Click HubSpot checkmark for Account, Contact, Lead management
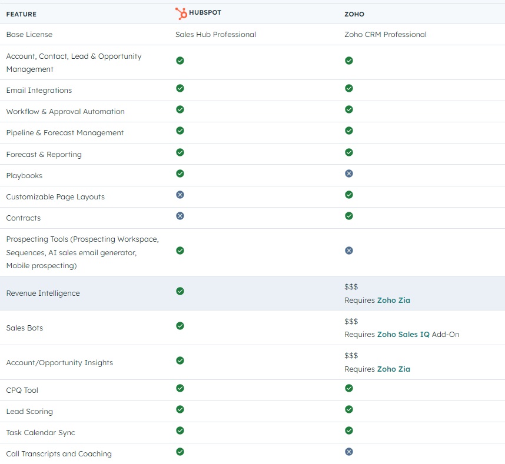505x464 pixels. point(180,61)
